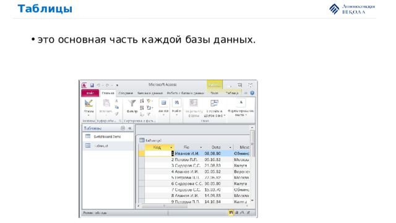396x223 pixels.
Task: Click the Режим view icon with ruler and pencil
Action: click(x=88, y=103)
